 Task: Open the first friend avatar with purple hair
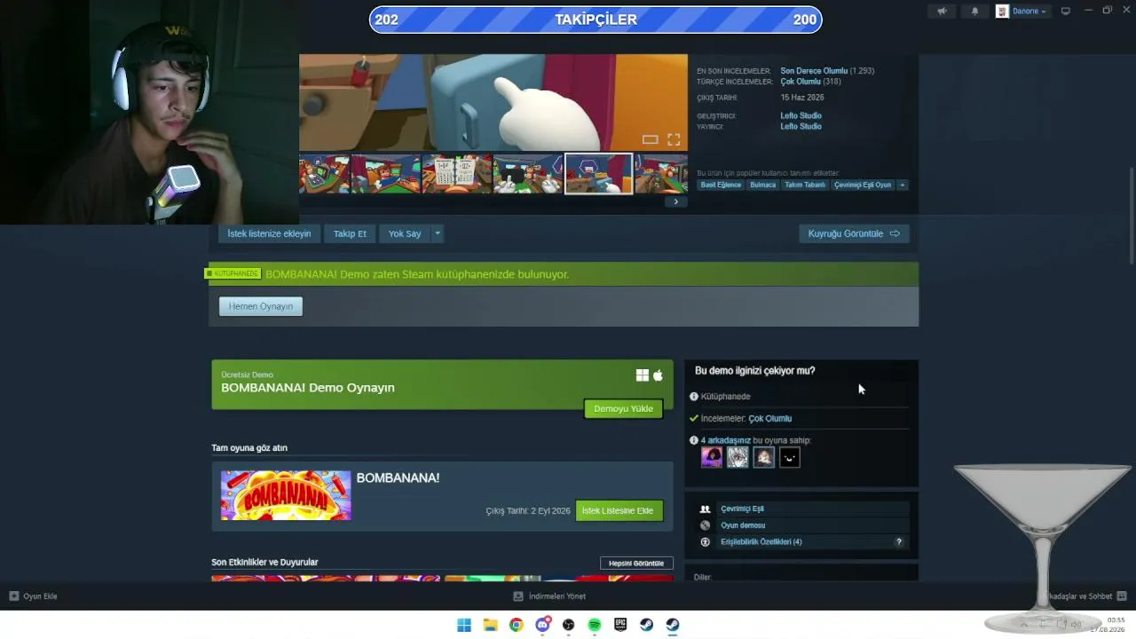712,457
